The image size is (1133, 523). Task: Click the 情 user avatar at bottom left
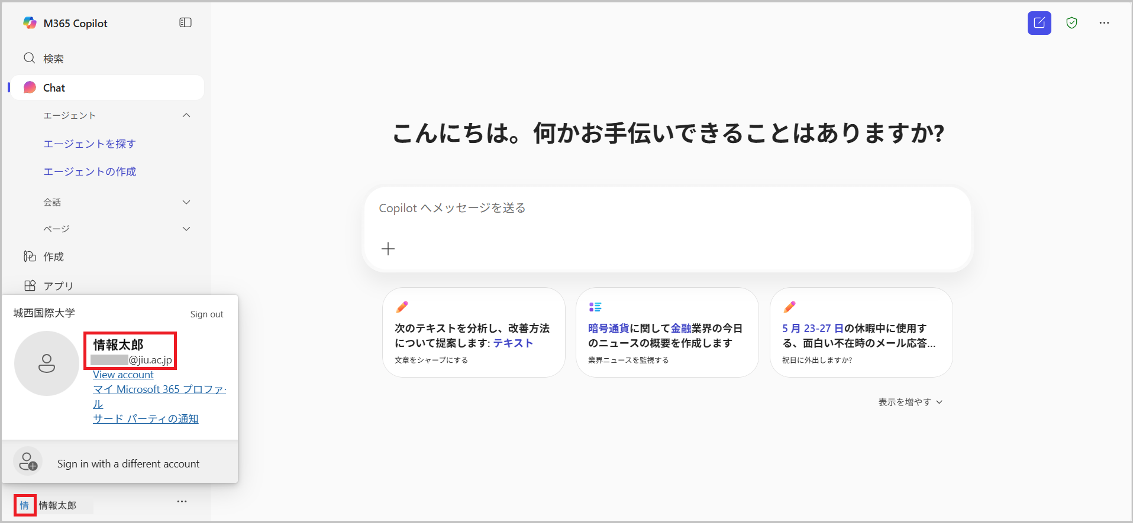pos(25,505)
